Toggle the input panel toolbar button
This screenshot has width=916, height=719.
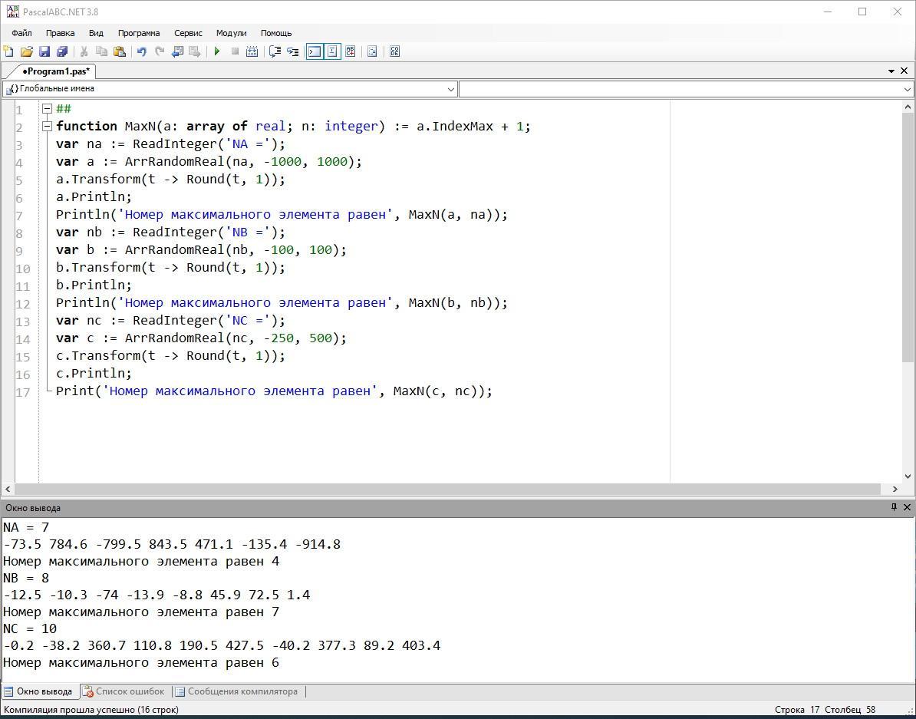click(x=332, y=51)
